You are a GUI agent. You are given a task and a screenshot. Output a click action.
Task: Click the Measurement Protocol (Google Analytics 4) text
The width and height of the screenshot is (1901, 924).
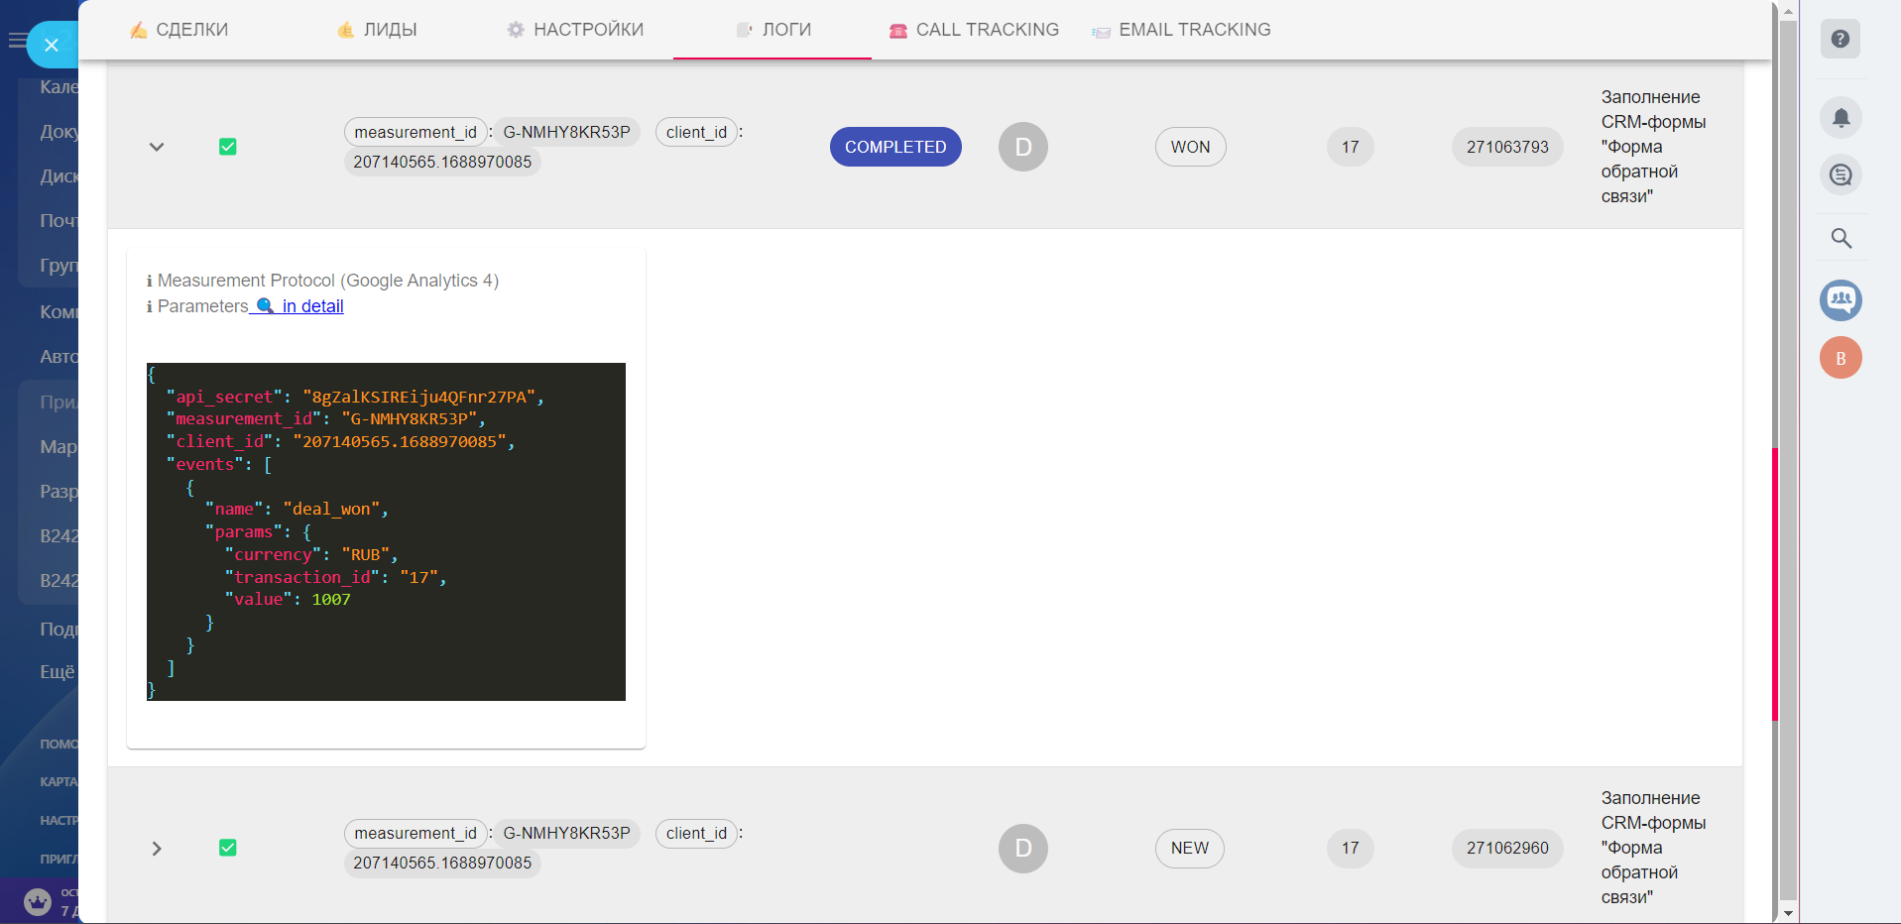[x=328, y=281]
